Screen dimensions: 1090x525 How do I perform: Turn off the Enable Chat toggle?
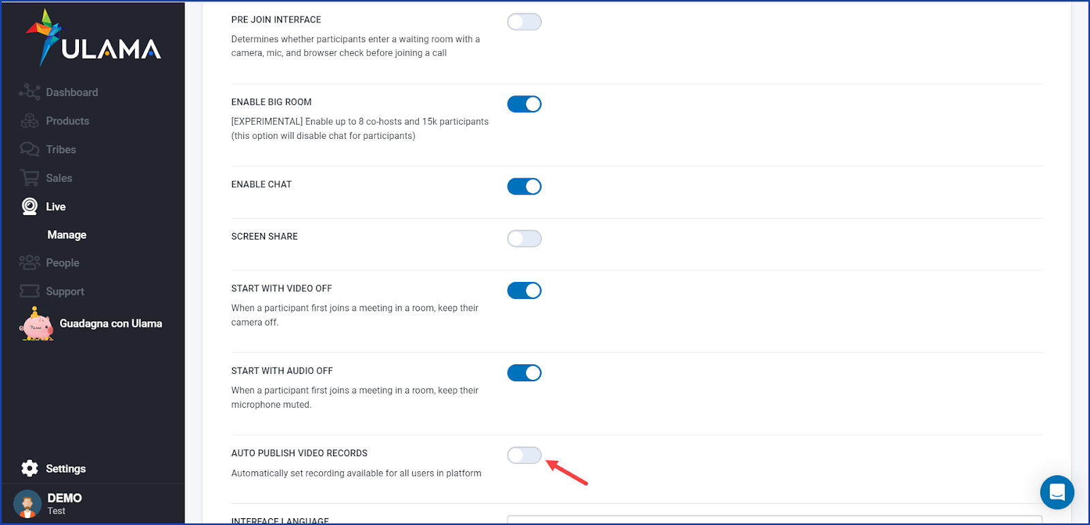point(525,187)
